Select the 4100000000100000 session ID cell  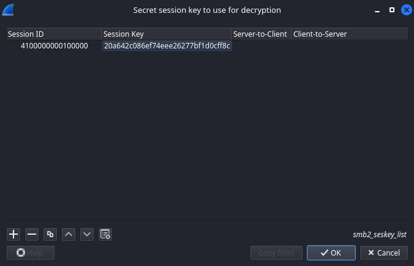(54, 46)
